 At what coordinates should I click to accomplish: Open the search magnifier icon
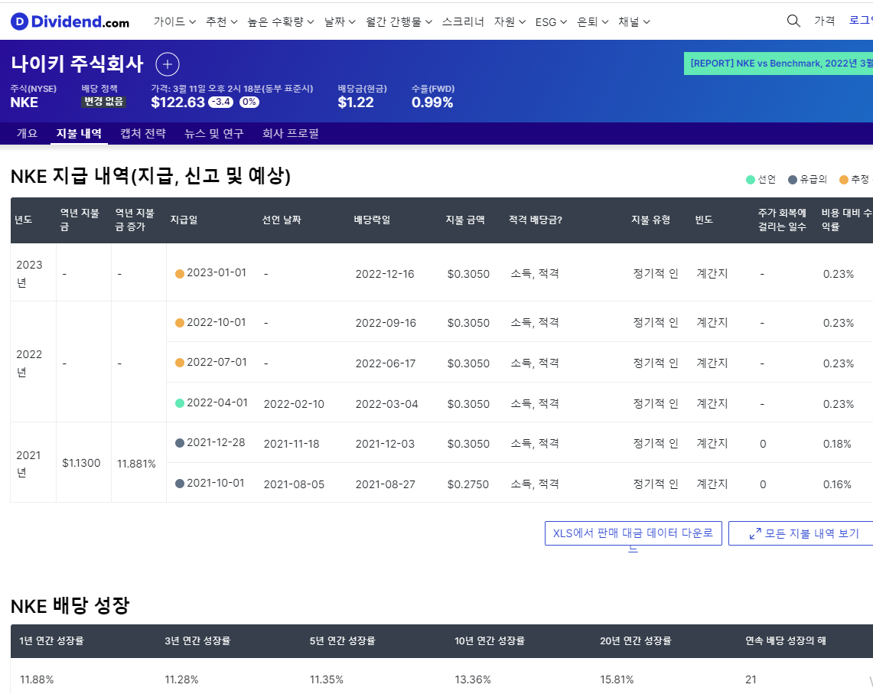[x=793, y=21]
